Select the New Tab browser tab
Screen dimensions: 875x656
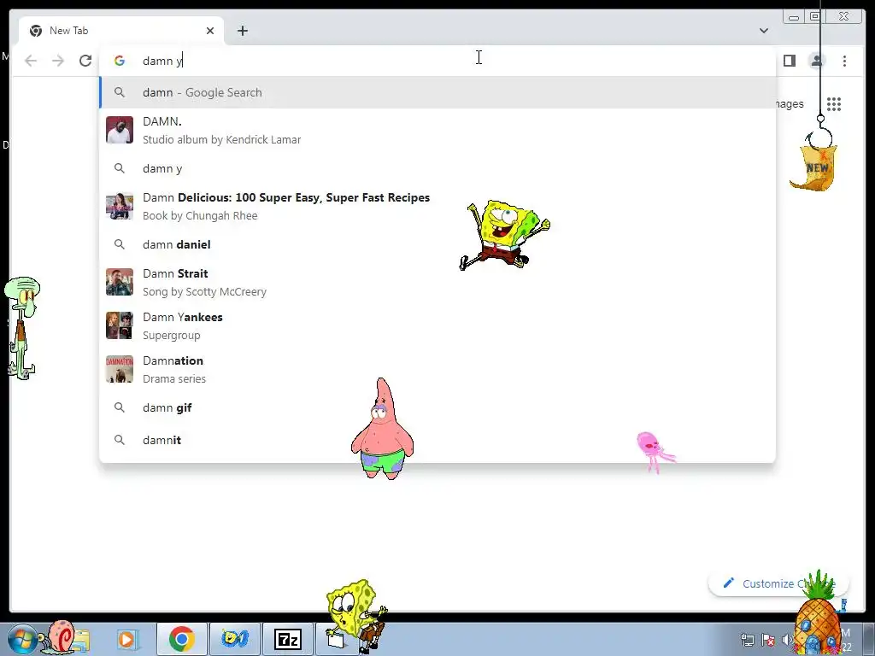coord(121,31)
